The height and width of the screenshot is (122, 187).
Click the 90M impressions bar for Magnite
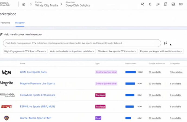130,84
